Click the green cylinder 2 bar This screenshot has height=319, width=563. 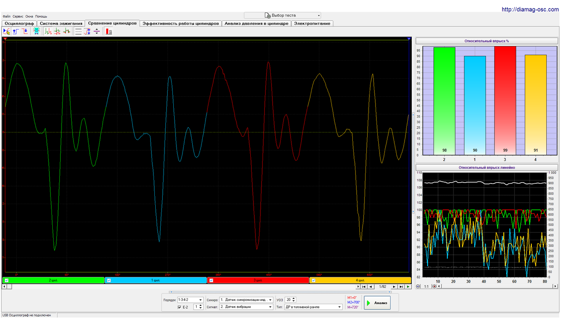coord(444,101)
